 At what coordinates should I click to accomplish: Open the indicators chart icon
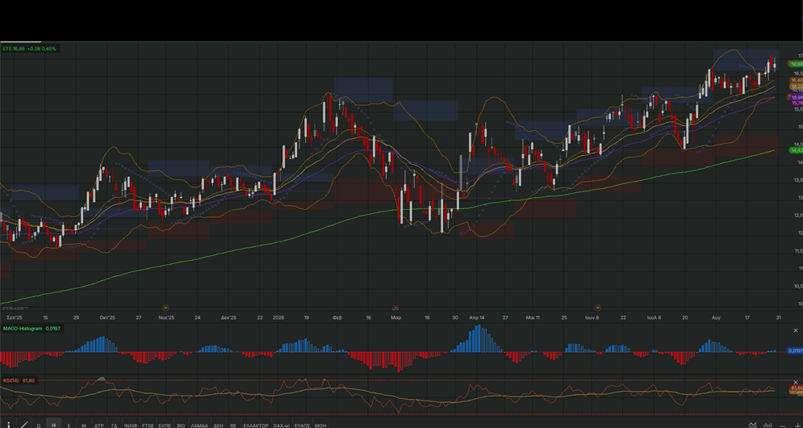(752, 425)
